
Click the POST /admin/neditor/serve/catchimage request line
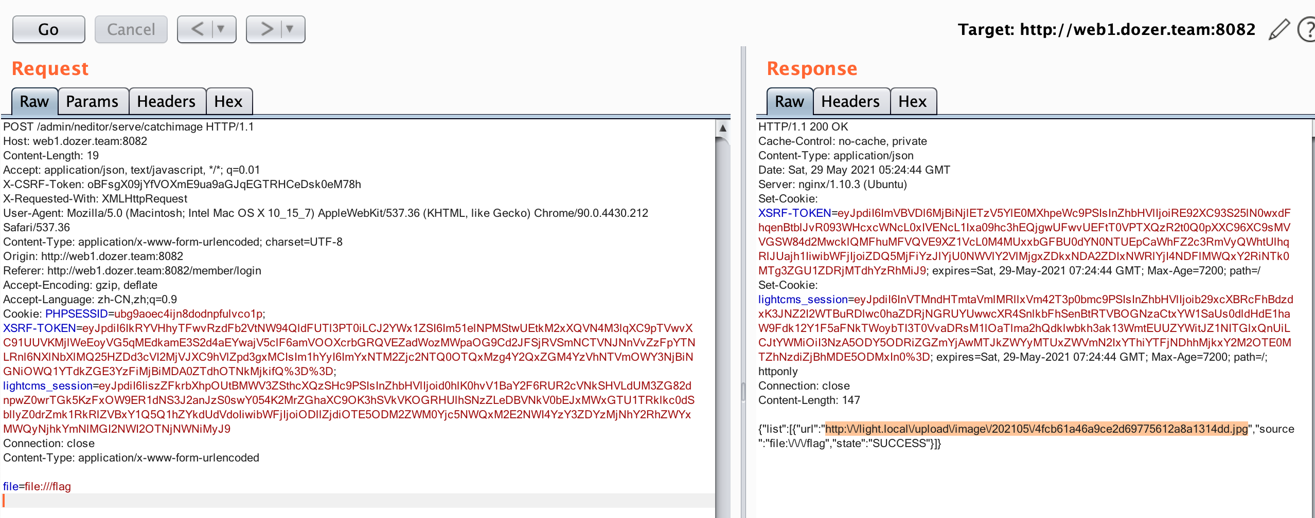click(129, 127)
